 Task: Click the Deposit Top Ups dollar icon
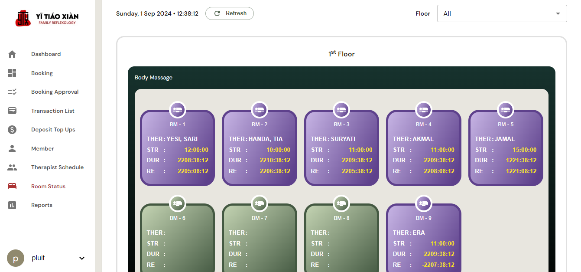[x=12, y=130]
